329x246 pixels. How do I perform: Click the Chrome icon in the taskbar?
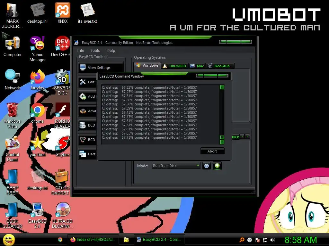(x=60, y=240)
